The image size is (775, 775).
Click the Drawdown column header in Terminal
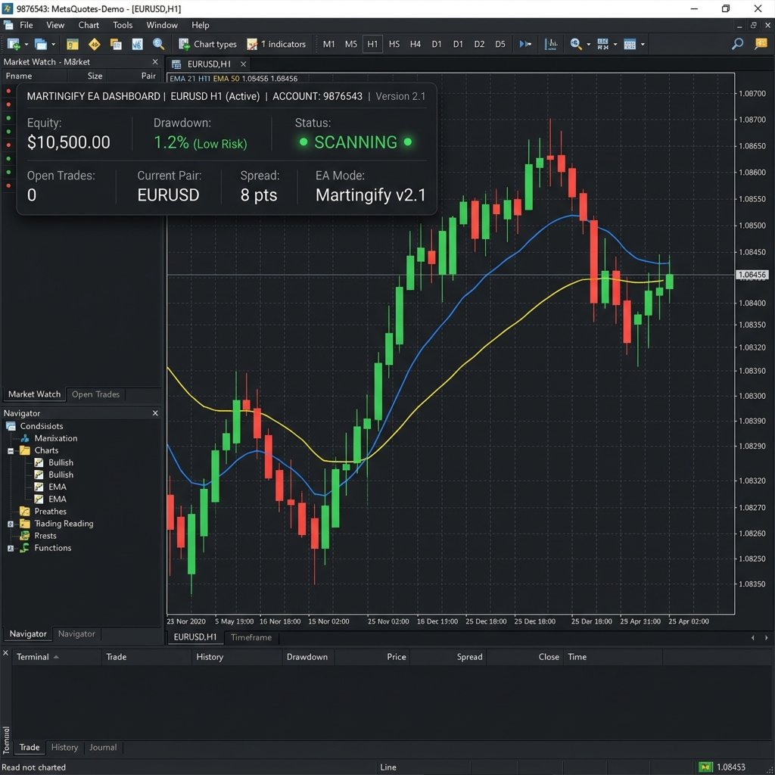307,657
